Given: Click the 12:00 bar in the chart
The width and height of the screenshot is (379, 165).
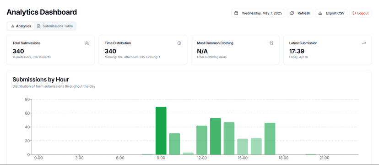Looking at the screenshot, I should 202,140.
